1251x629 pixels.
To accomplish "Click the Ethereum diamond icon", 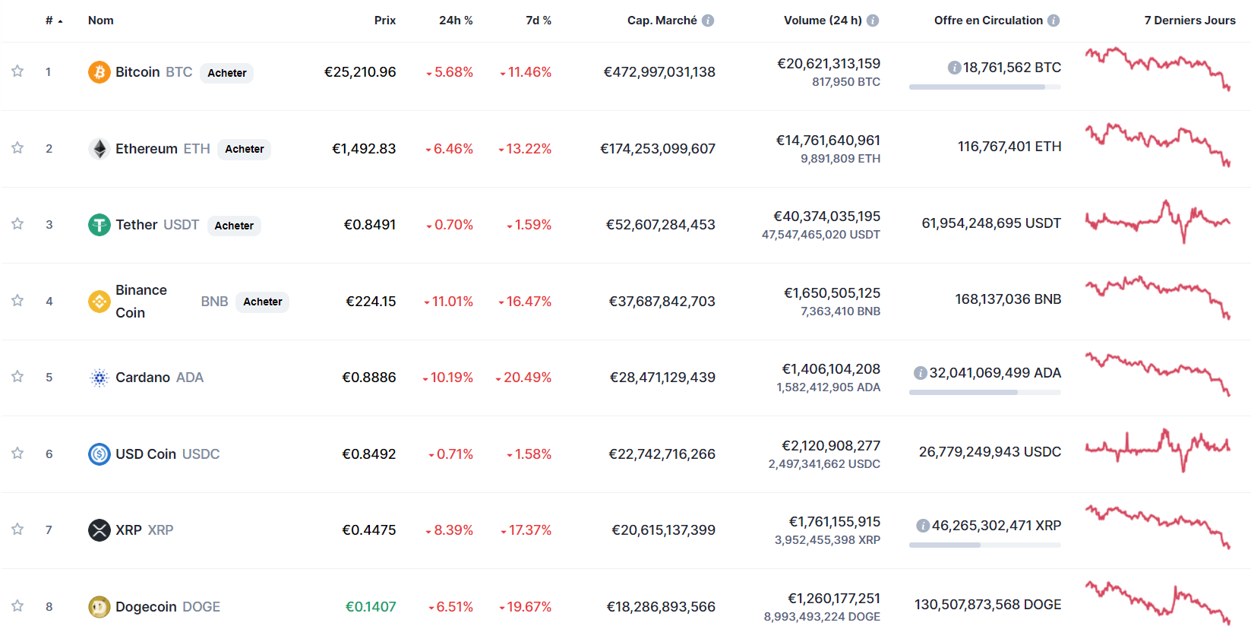I will click(x=100, y=149).
